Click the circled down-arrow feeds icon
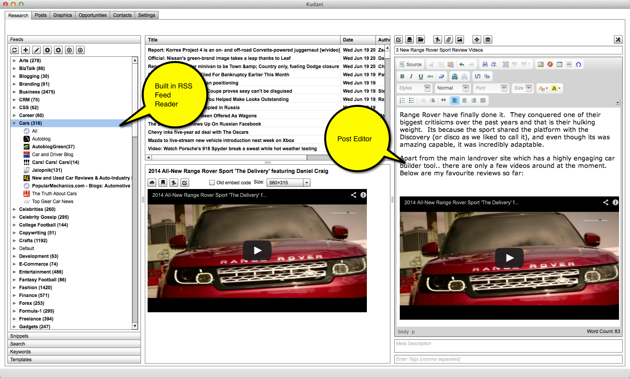The image size is (630, 378). [x=80, y=50]
